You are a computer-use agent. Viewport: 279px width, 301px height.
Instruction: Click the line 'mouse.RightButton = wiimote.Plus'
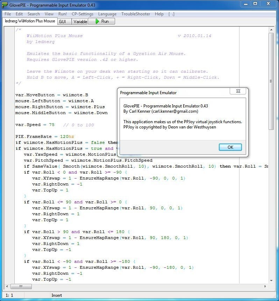click(x=60, y=107)
